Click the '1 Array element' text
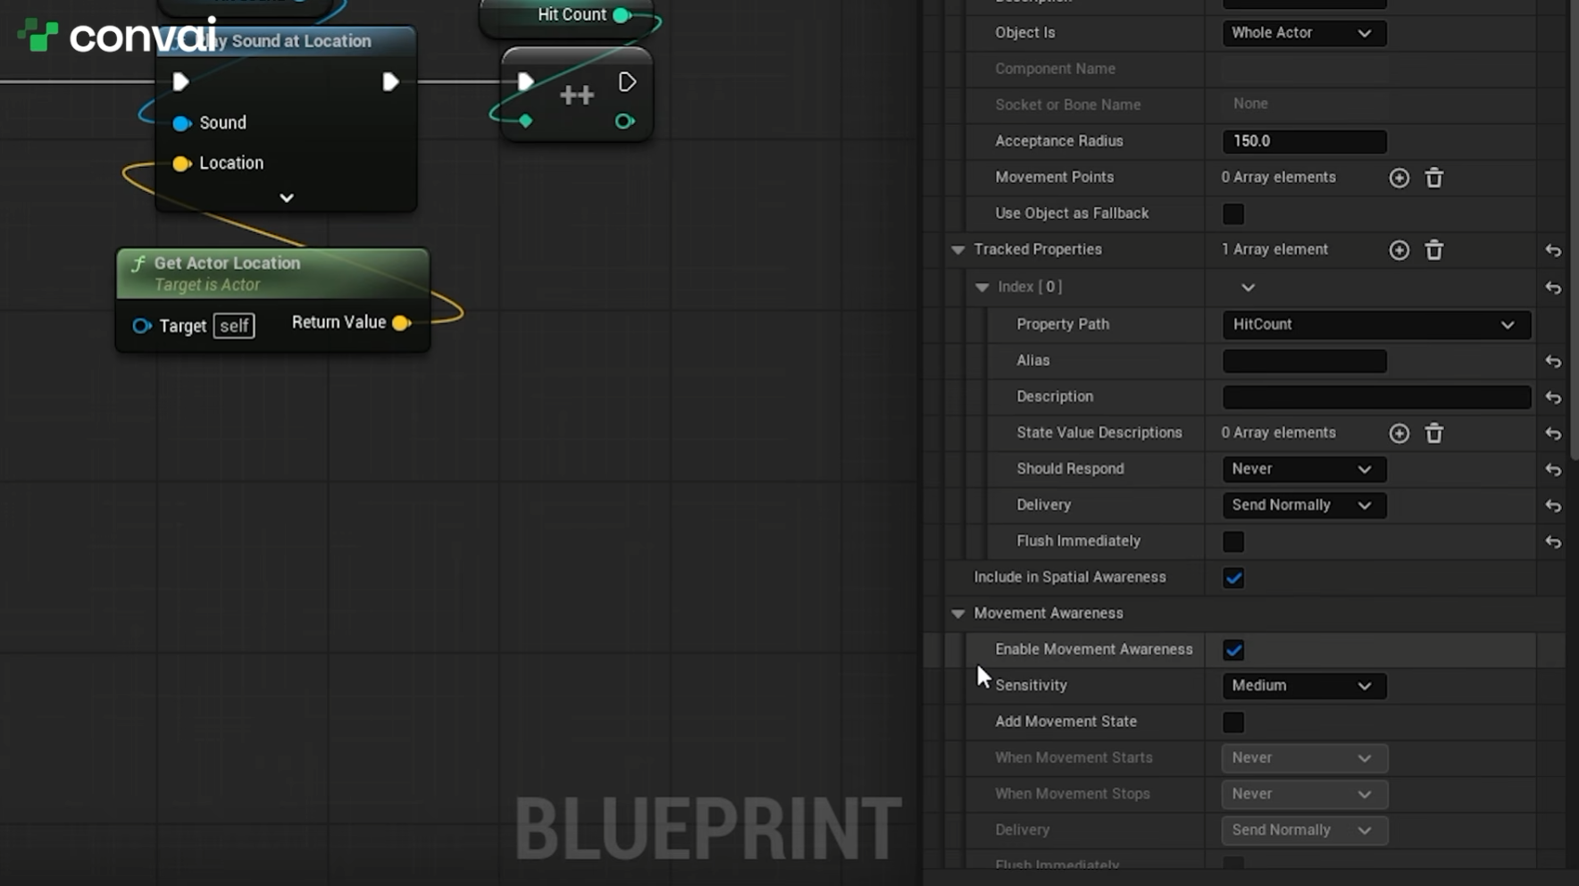1579x886 pixels. point(1274,249)
